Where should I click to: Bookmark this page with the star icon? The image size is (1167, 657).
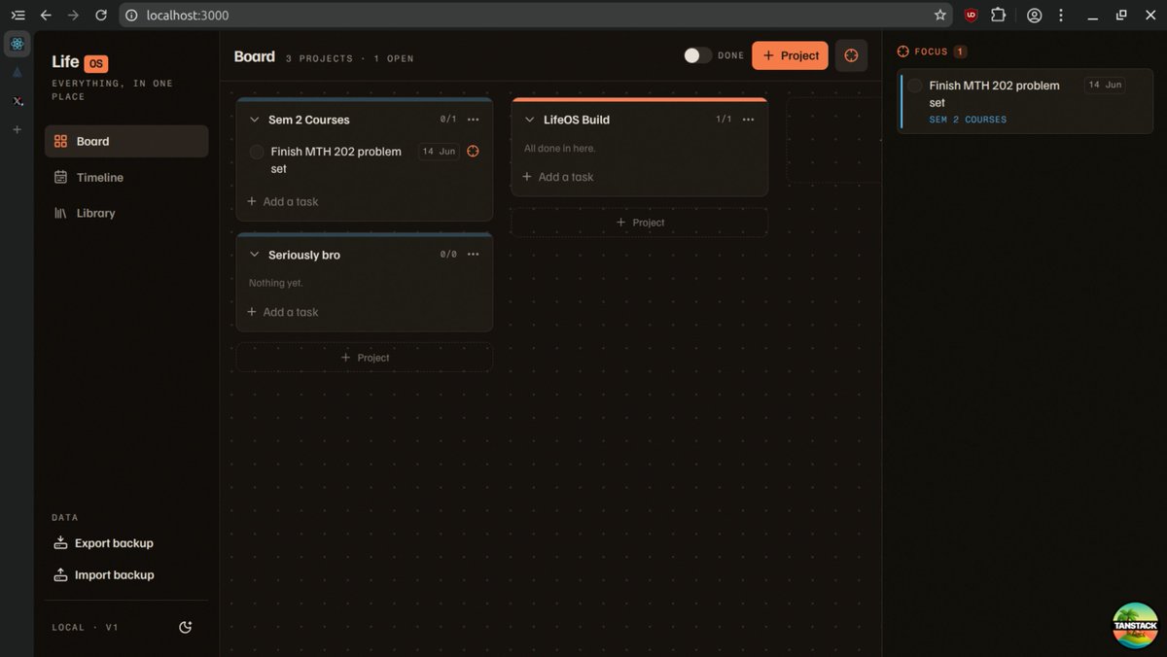[939, 15]
